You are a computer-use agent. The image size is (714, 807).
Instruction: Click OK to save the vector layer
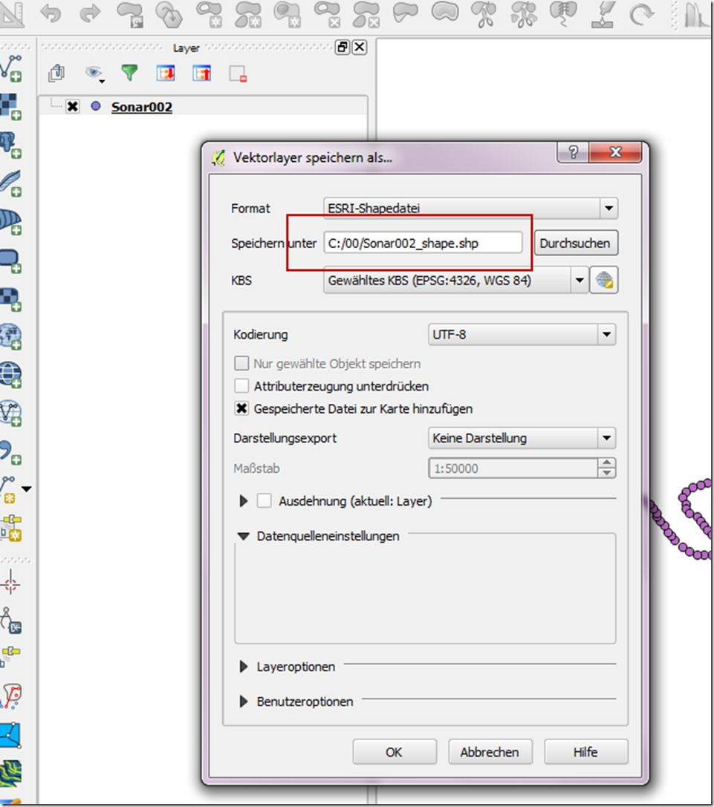tap(394, 752)
